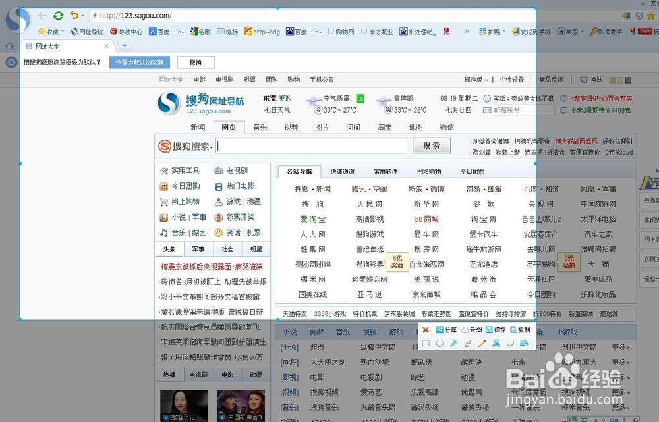Copy the capture using 复制 button

pos(521,330)
